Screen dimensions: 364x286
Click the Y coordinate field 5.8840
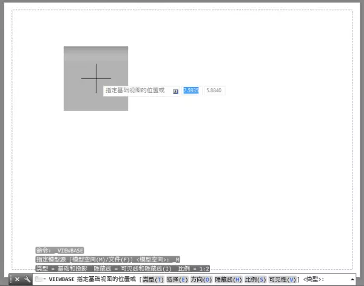(x=214, y=90)
